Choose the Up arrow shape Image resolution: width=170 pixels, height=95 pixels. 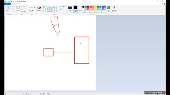click(57, 9)
